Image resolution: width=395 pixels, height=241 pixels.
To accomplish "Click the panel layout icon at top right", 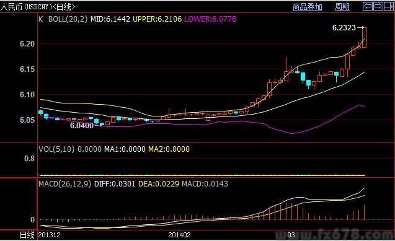I will [389, 6].
